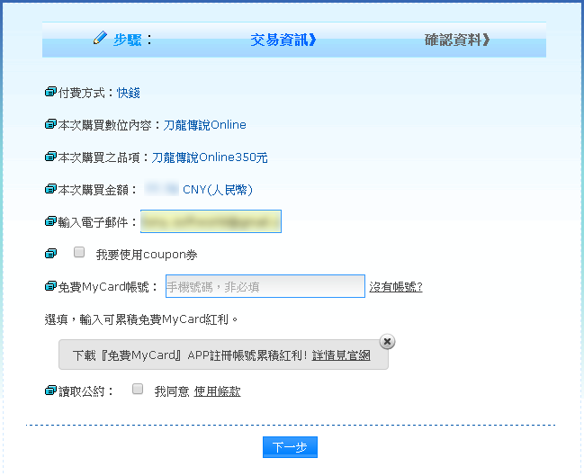This screenshot has height=476, width=584.
Task: Enable the 我要使用coupon券 checkbox
Action: (x=79, y=252)
